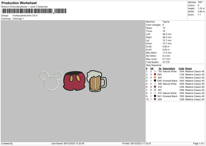Click the "EndY:" label
The width and height of the screenshot is (206, 146).
pyautogui.click(x=149, y=50)
